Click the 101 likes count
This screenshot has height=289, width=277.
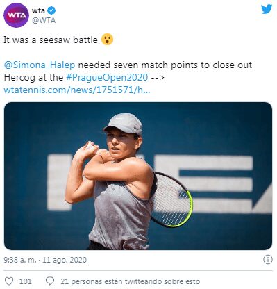(x=25, y=281)
